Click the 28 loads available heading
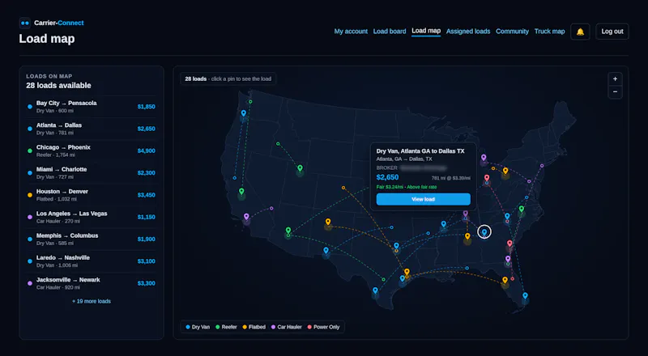The height and width of the screenshot is (356, 648). 58,86
